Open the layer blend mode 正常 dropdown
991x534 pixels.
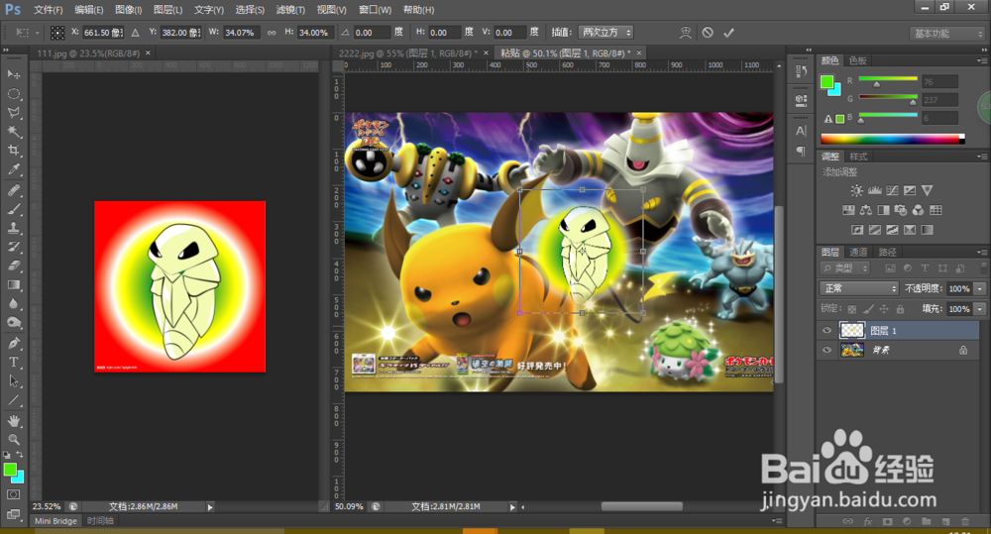pyautogui.click(x=859, y=288)
